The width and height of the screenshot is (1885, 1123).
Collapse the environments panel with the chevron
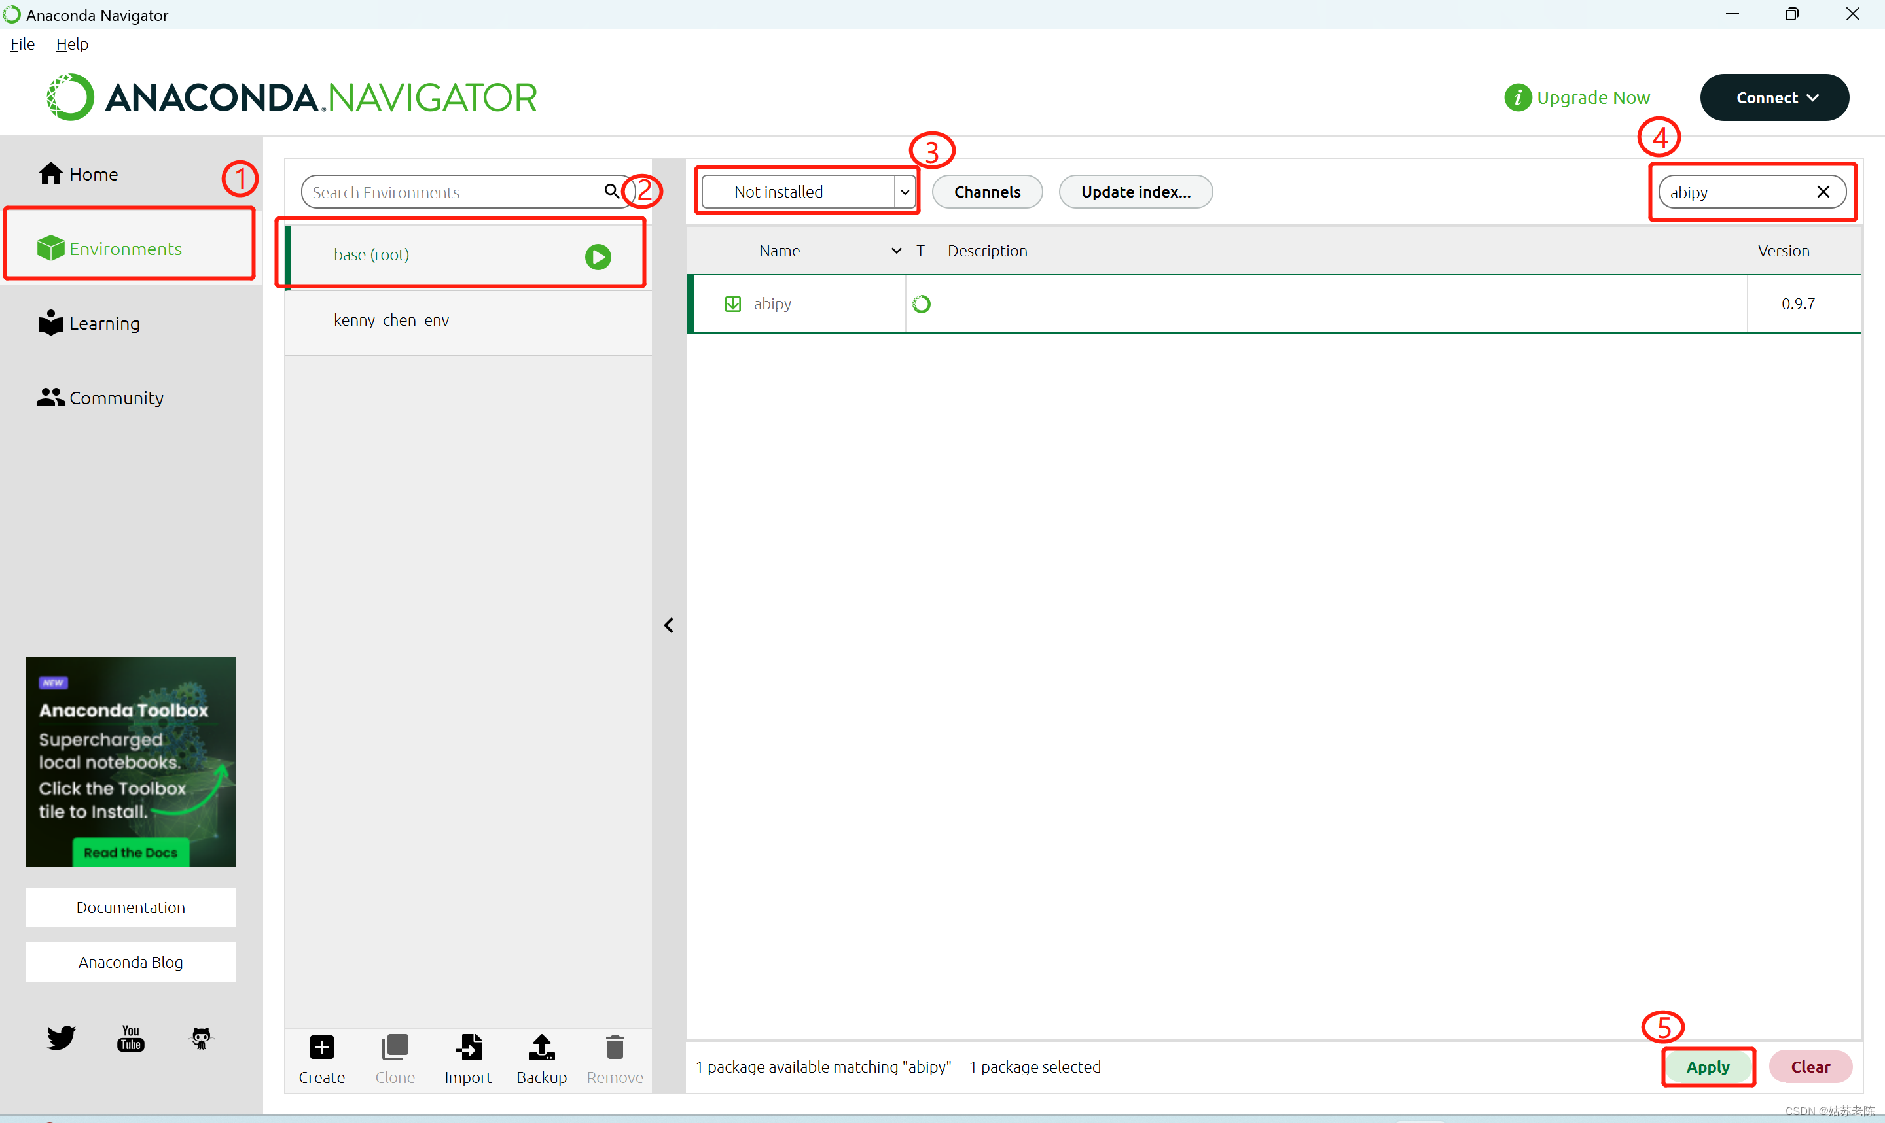668,625
